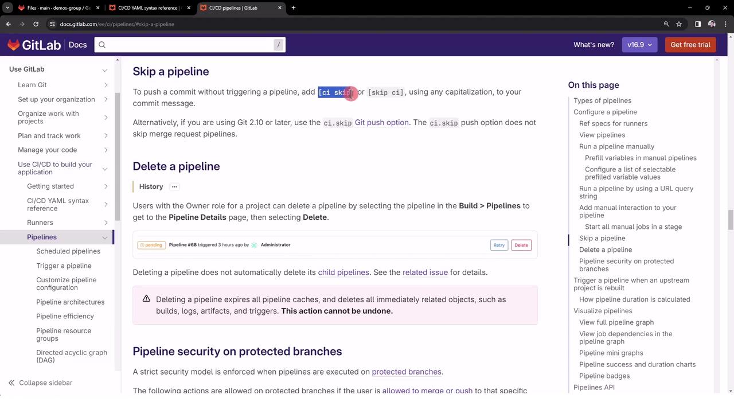734x413 pixels.
Task: Collapse the Pipelines sidebar chevron
Action: point(105,237)
